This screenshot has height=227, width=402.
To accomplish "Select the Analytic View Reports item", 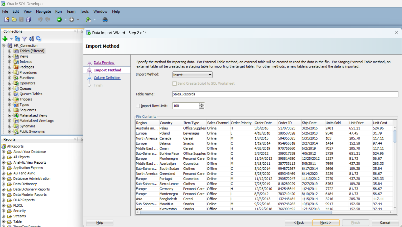I will click(x=30, y=162).
